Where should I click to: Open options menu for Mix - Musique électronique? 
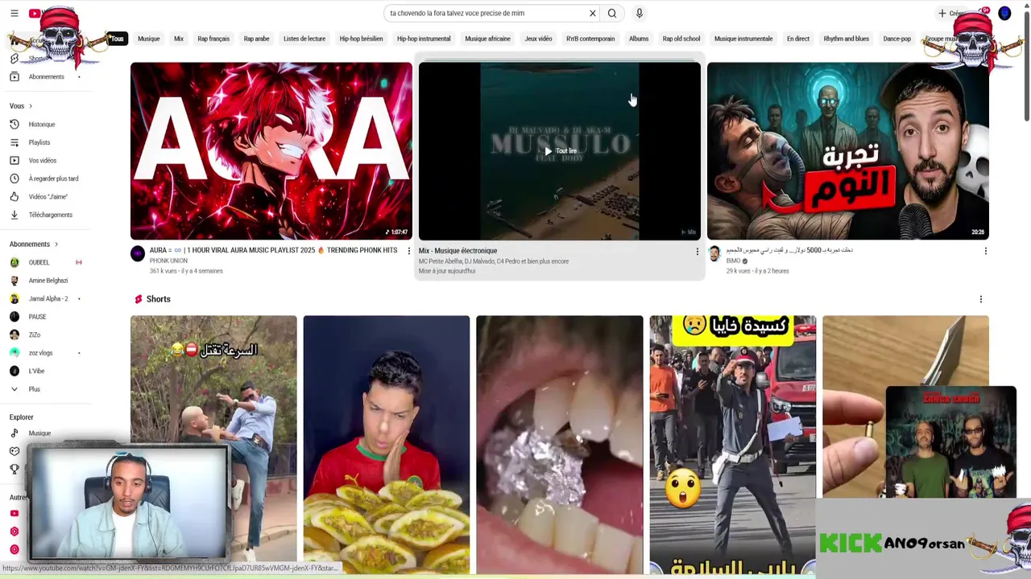point(698,252)
